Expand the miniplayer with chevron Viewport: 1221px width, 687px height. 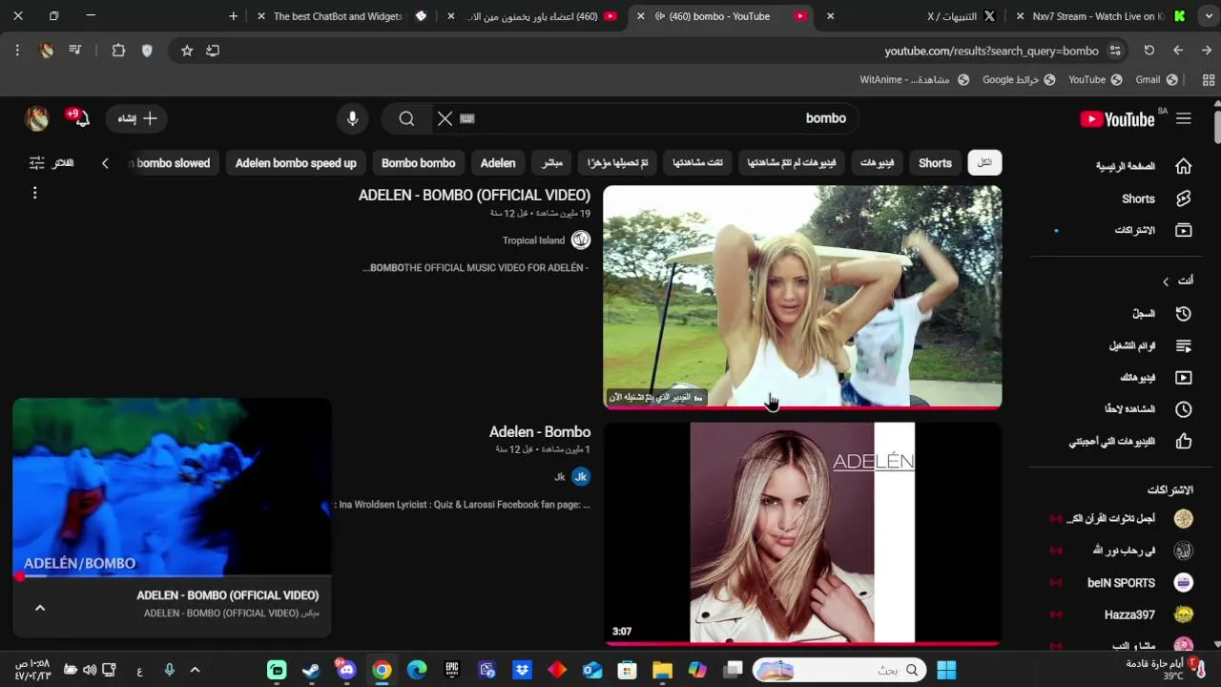pyautogui.click(x=40, y=608)
